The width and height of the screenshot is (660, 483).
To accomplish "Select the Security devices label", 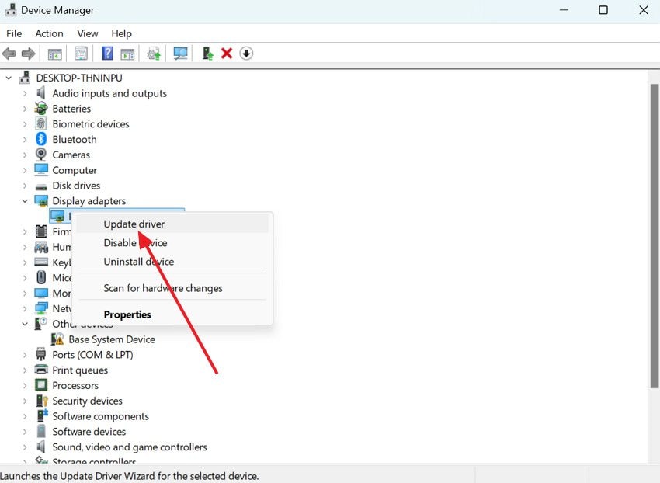I will pos(87,401).
